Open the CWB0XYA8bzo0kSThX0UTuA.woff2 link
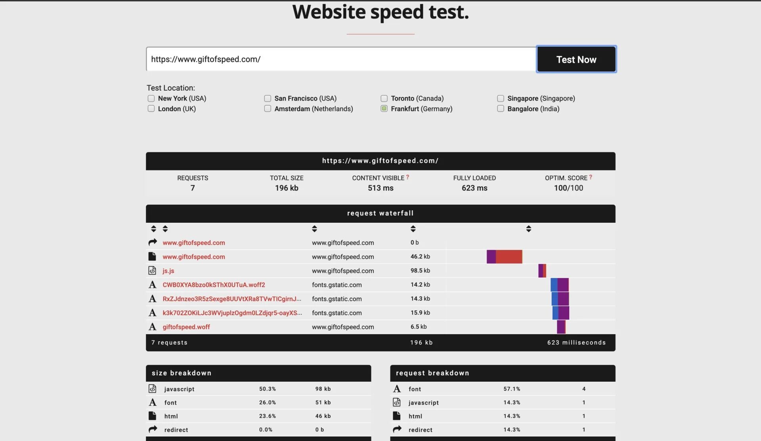This screenshot has height=441, width=761. click(214, 285)
